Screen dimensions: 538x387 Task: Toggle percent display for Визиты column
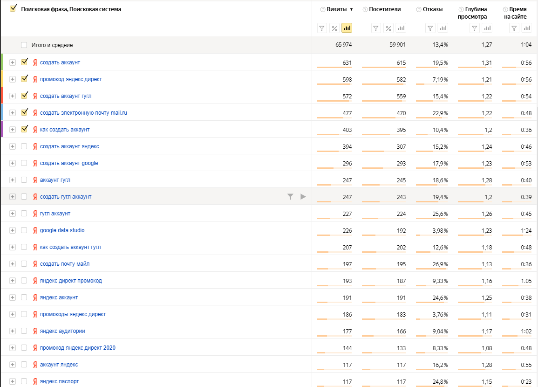click(x=334, y=28)
